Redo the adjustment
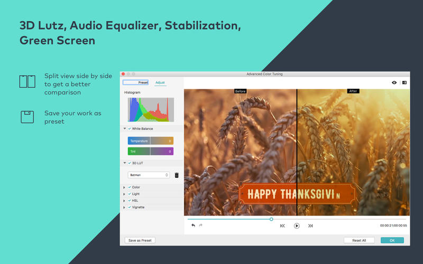The width and height of the screenshot is (423, 264). point(200,225)
